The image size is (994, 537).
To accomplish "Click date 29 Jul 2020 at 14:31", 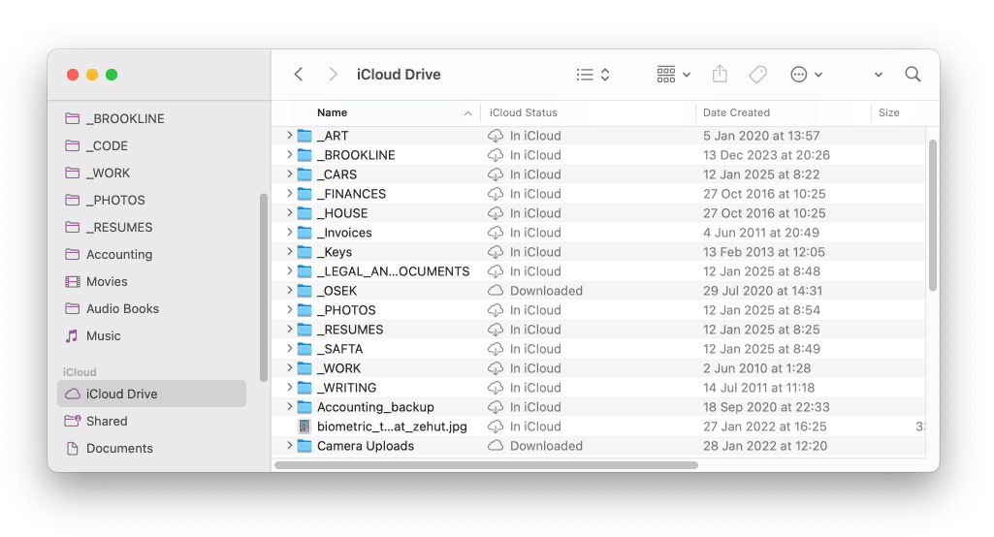I will point(762,291).
